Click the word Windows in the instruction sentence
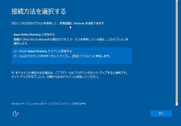181x126 pixels. point(79,23)
